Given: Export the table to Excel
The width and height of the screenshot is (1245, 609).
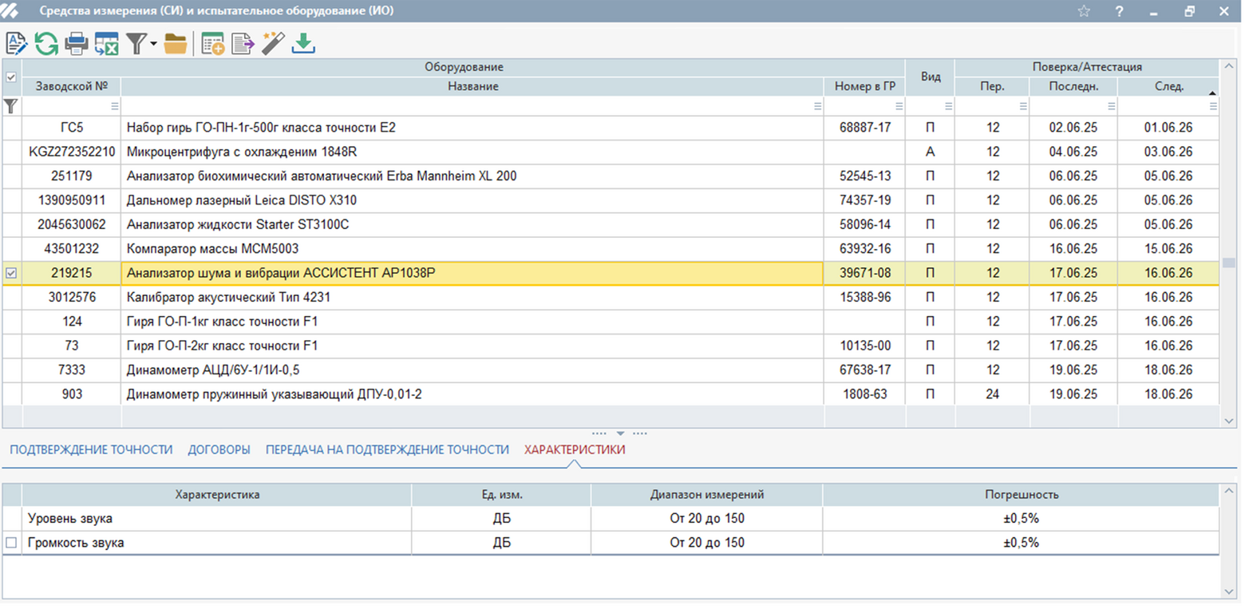Looking at the screenshot, I should pos(106,43).
